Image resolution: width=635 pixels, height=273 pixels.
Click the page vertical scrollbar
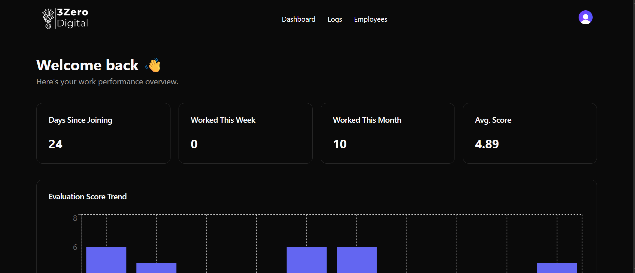click(x=633, y=137)
